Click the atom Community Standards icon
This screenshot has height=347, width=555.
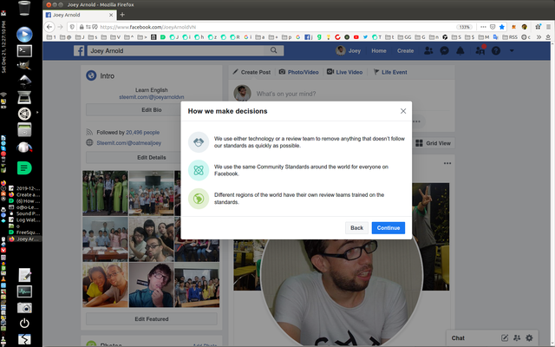point(199,170)
